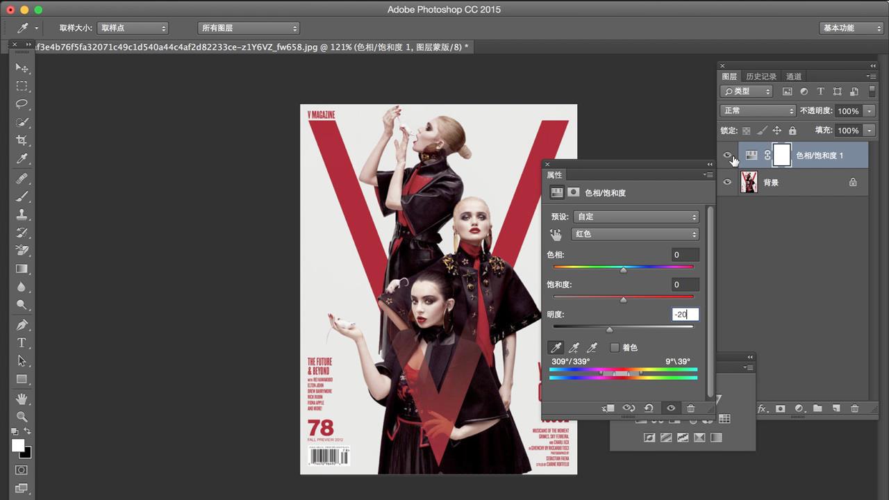Screen dimensions: 889x500
Task: Switch to the 图层 tab
Action: (729, 76)
